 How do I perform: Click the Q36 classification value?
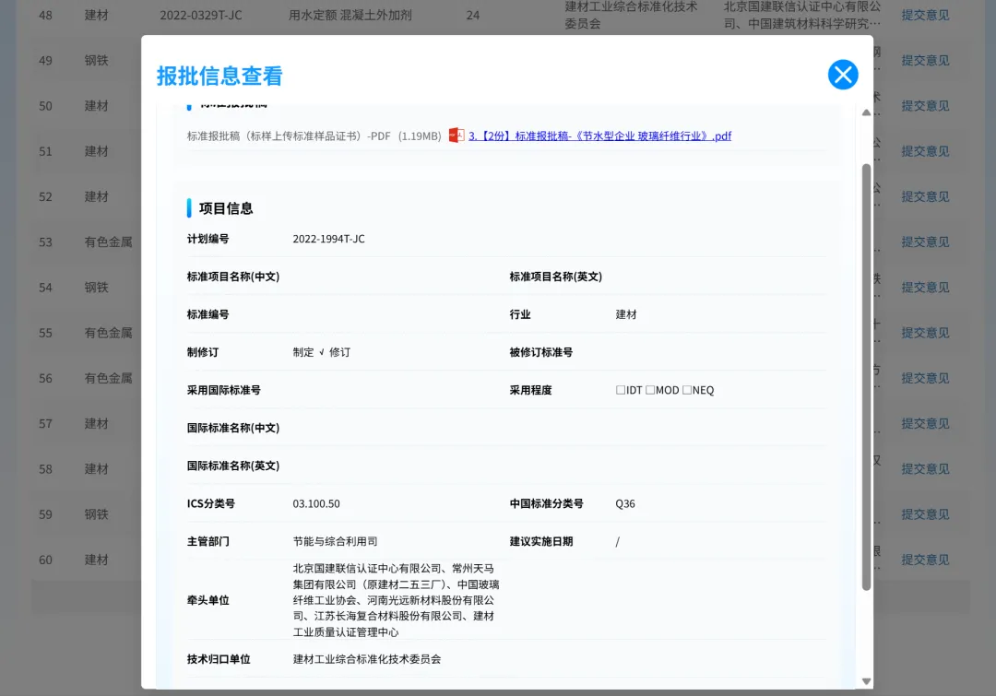click(625, 503)
